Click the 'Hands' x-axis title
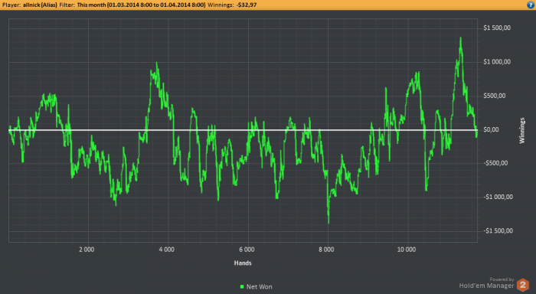Screen dimensions: 536x294 pyautogui.click(x=243, y=263)
